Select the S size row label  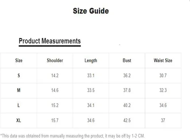coord(19,75)
